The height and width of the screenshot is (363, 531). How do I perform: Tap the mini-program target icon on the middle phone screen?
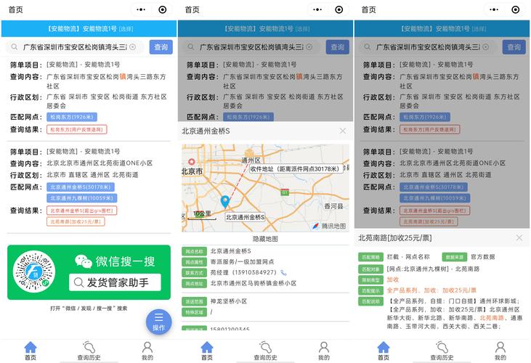[339, 10]
